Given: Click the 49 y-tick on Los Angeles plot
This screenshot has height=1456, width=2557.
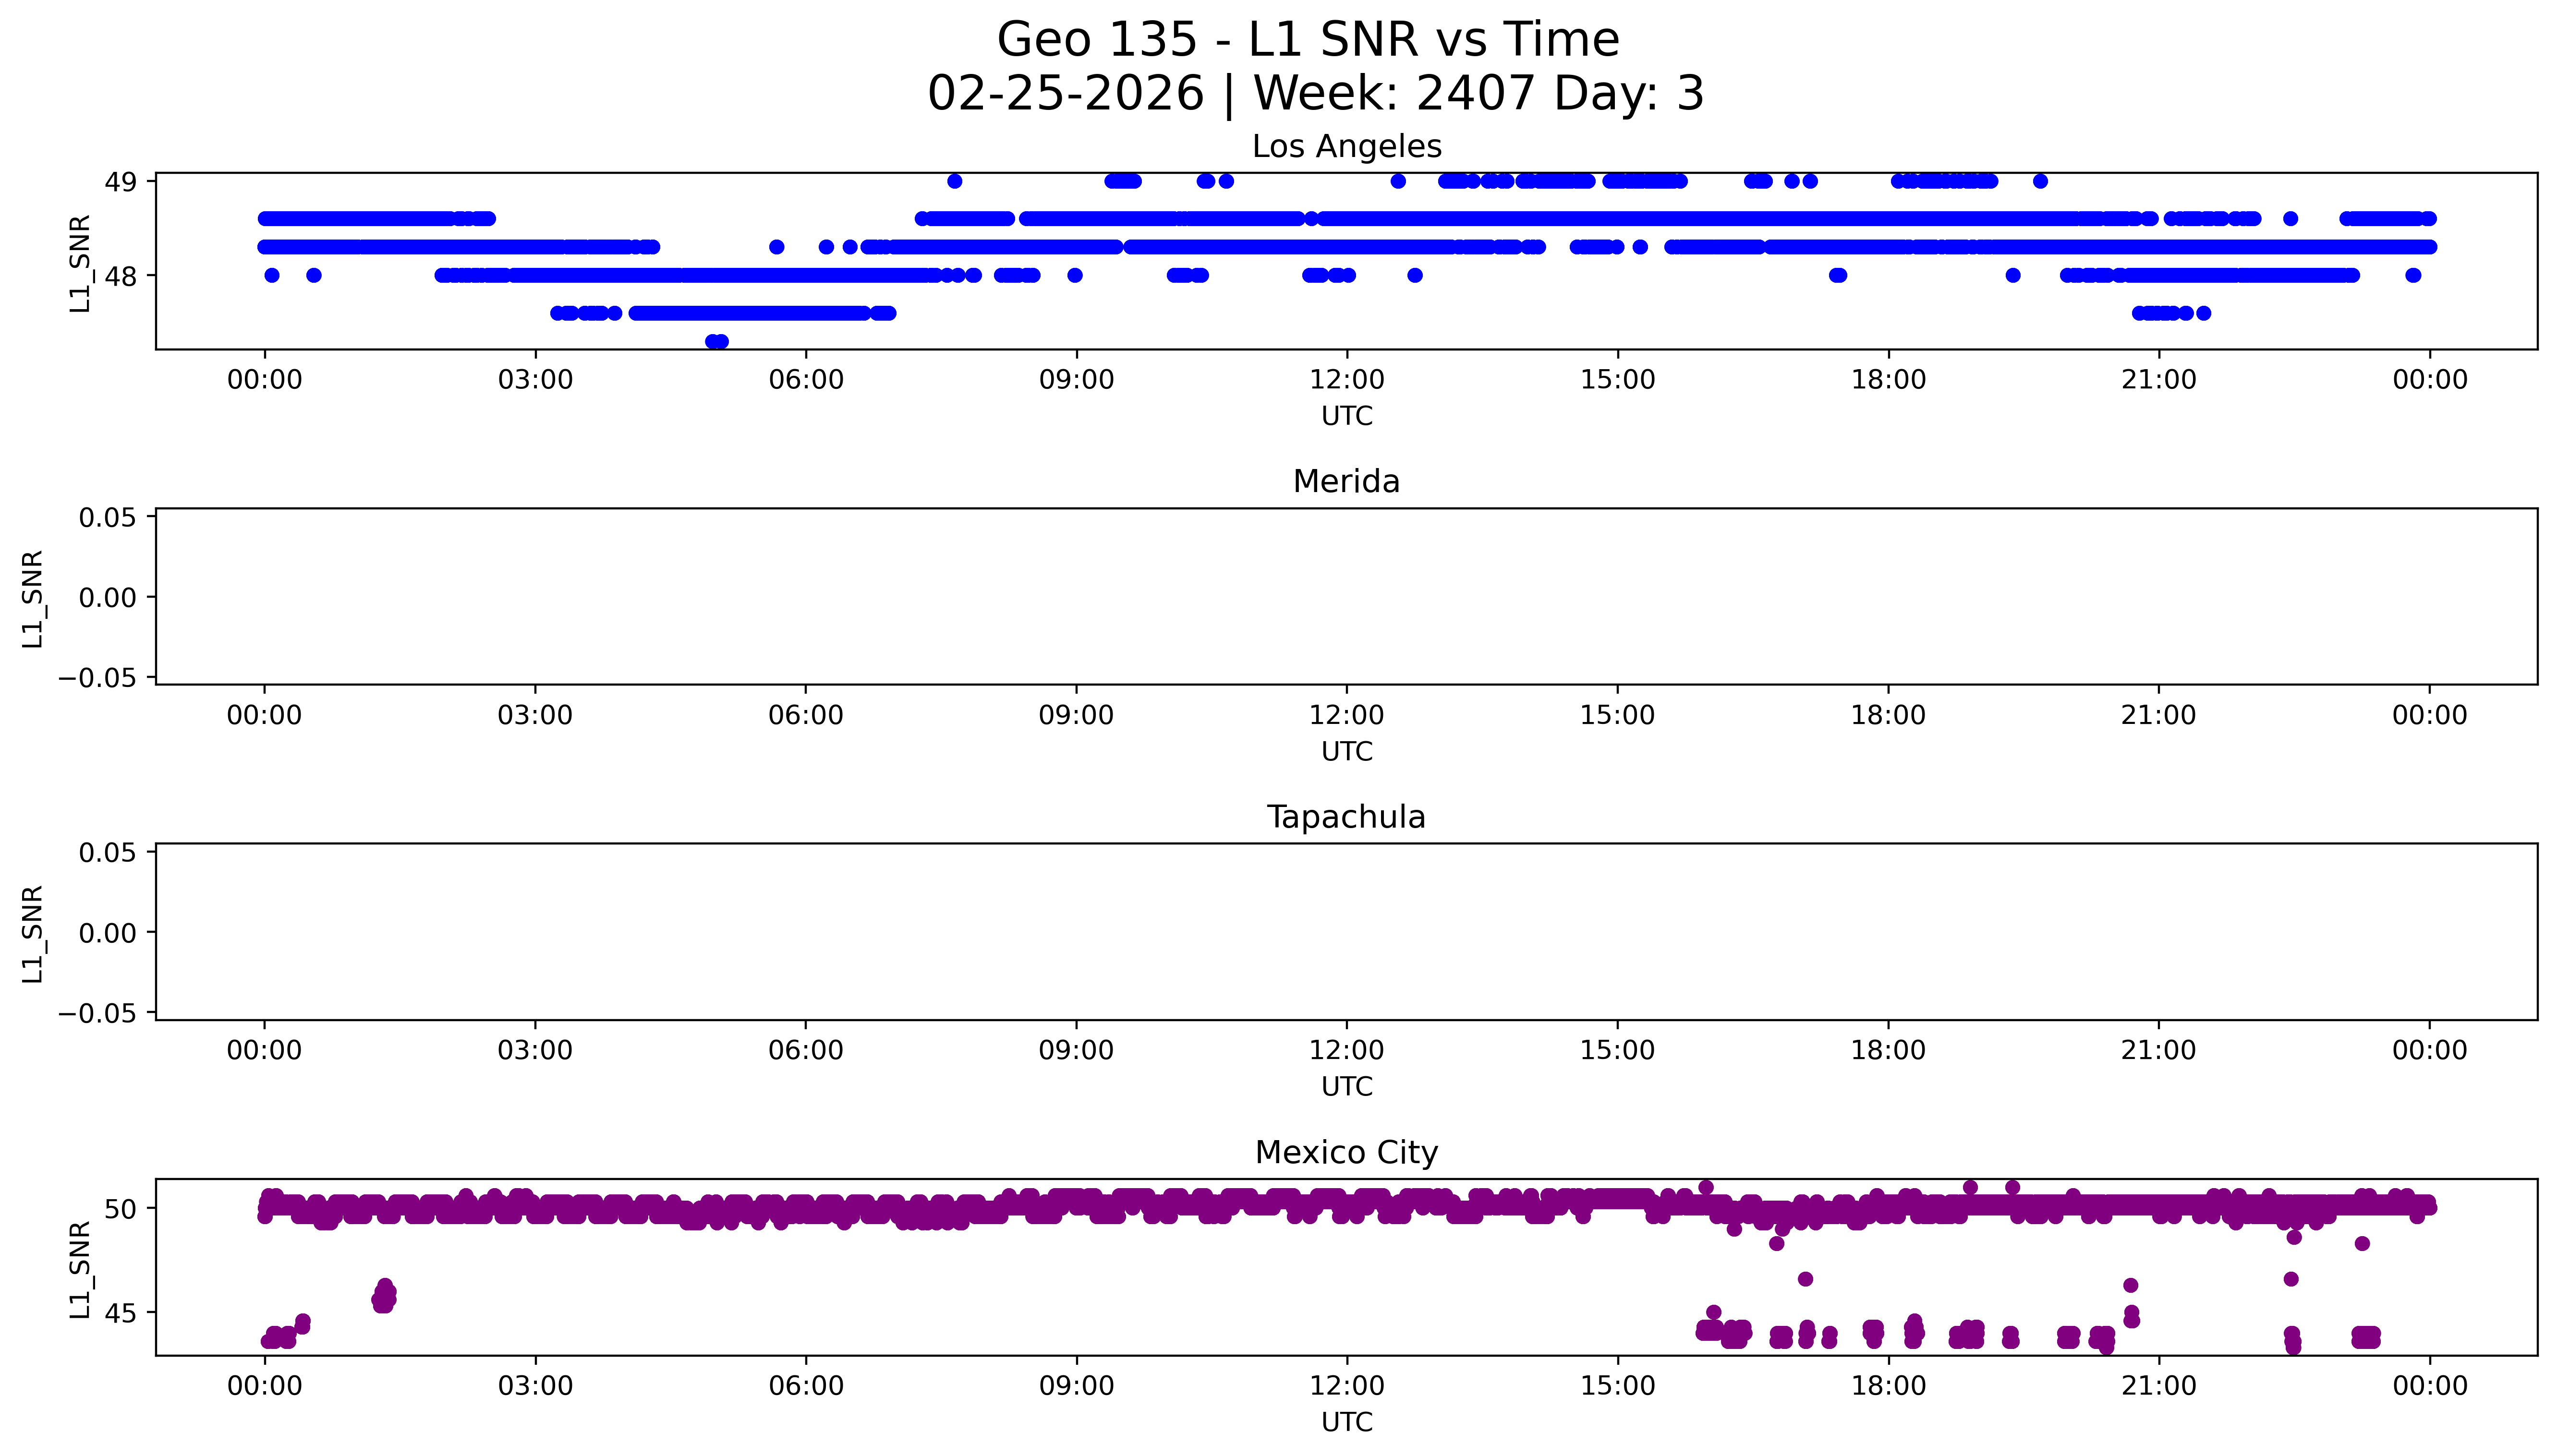Looking at the screenshot, I should [x=120, y=182].
